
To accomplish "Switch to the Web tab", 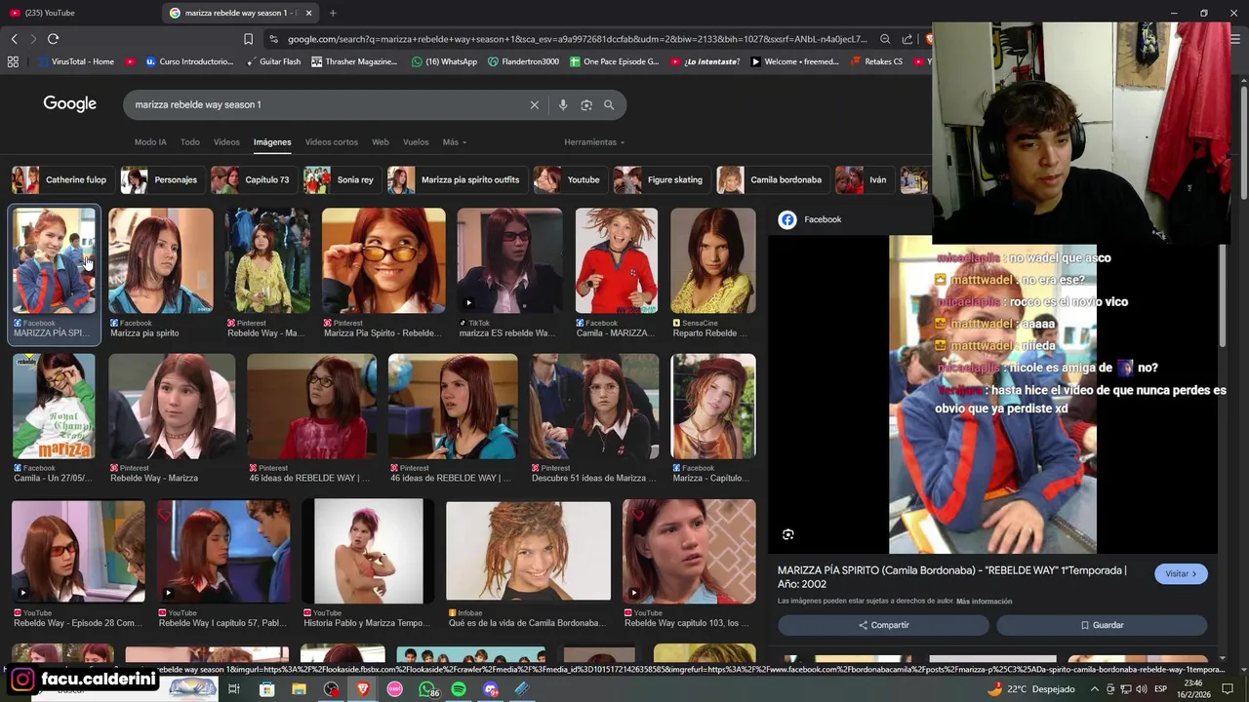I will click(x=381, y=142).
